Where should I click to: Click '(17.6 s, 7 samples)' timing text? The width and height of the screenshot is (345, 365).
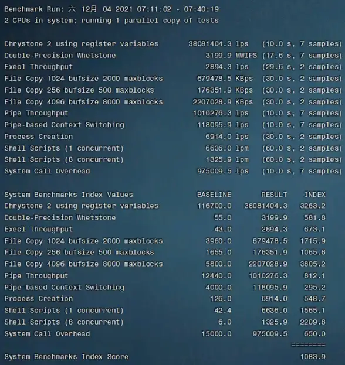pyautogui.click(x=302, y=56)
